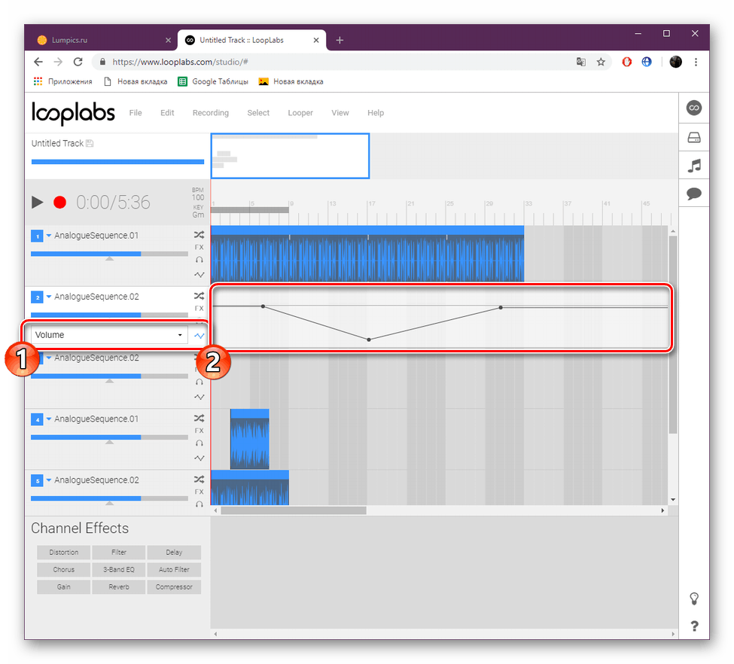Show the automation lane for track 1

(x=199, y=274)
